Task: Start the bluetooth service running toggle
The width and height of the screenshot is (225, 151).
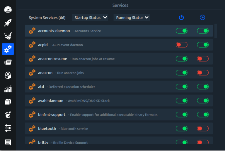Action: pos(202,129)
